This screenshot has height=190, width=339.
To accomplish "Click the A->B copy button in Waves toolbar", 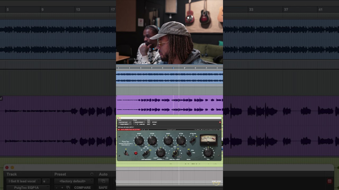I will pos(206,130).
